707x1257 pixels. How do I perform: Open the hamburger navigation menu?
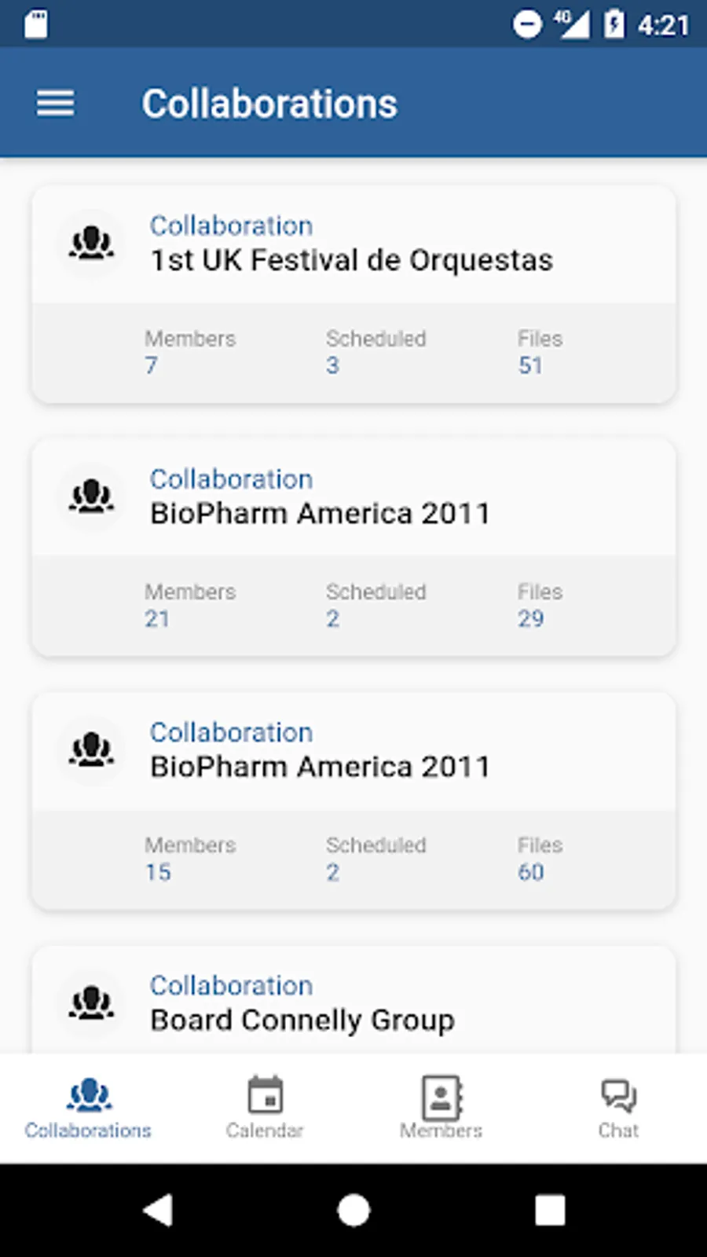55,103
